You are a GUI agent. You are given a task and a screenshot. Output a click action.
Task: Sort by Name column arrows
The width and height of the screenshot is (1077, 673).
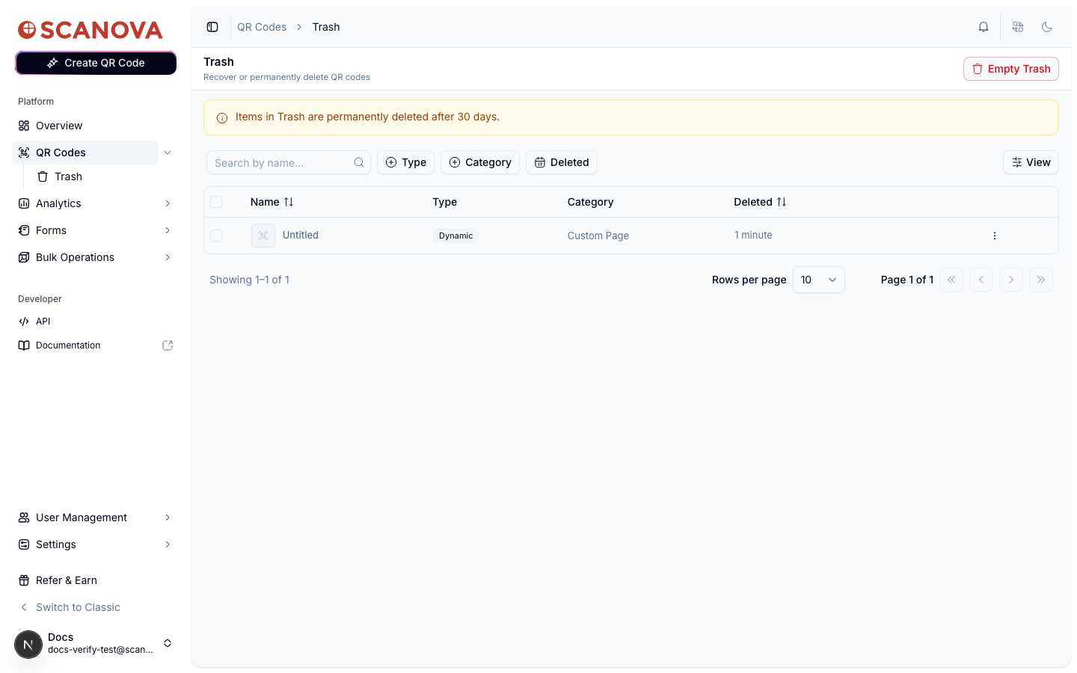coord(289,202)
